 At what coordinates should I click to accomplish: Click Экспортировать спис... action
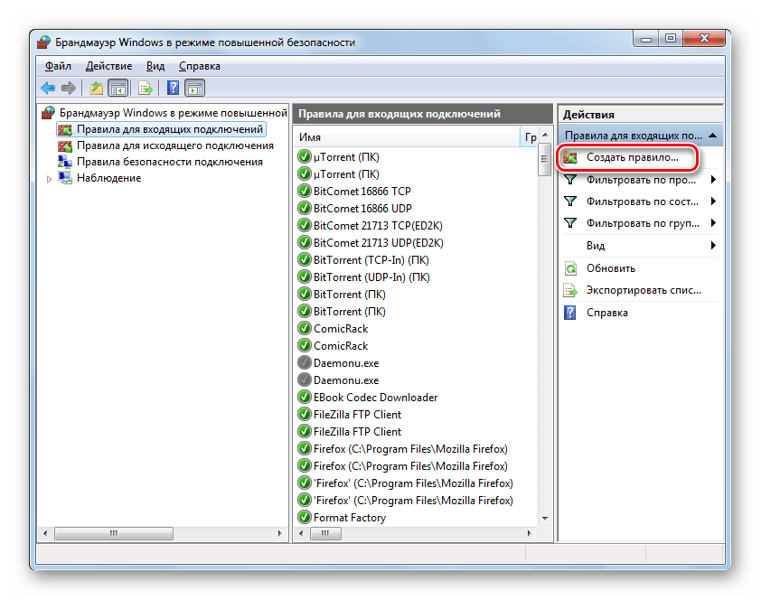coord(644,290)
